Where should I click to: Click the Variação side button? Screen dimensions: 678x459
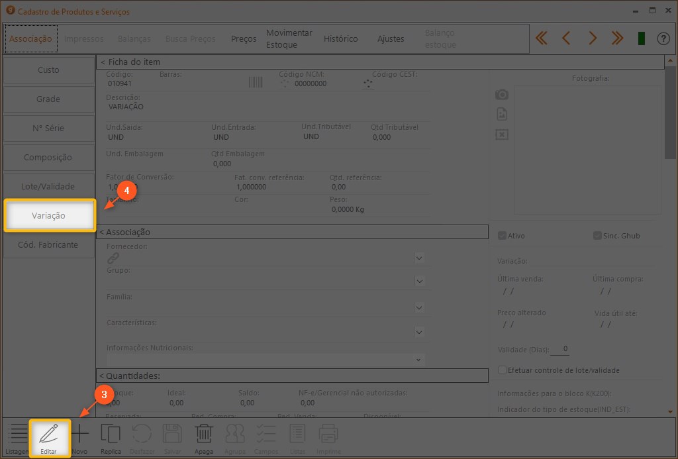[50, 215]
